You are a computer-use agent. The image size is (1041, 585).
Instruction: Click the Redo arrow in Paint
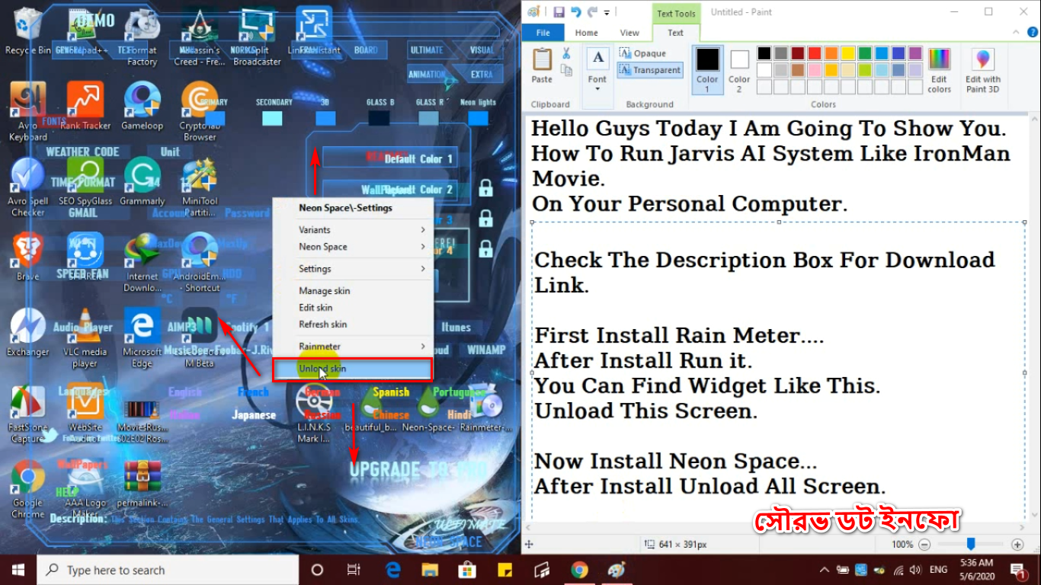tap(592, 12)
